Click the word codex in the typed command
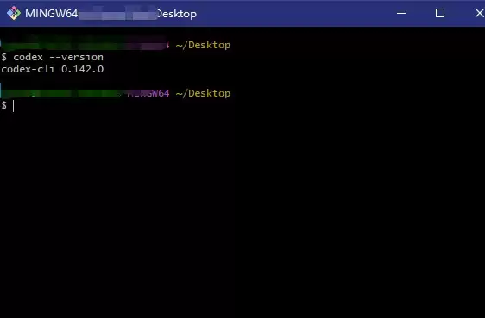The height and width of the screenshot is (318, 485). tap(28, 57)
